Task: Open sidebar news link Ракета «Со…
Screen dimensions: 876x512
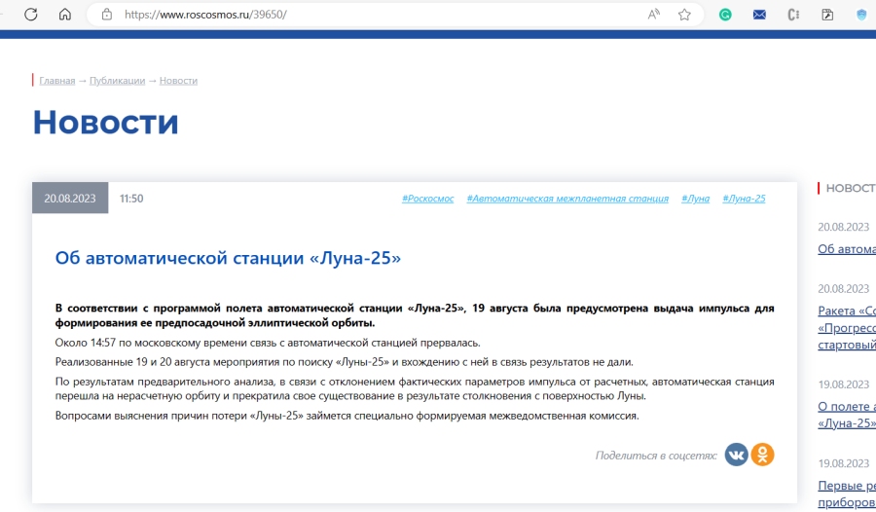Action: tap(847, 328)
